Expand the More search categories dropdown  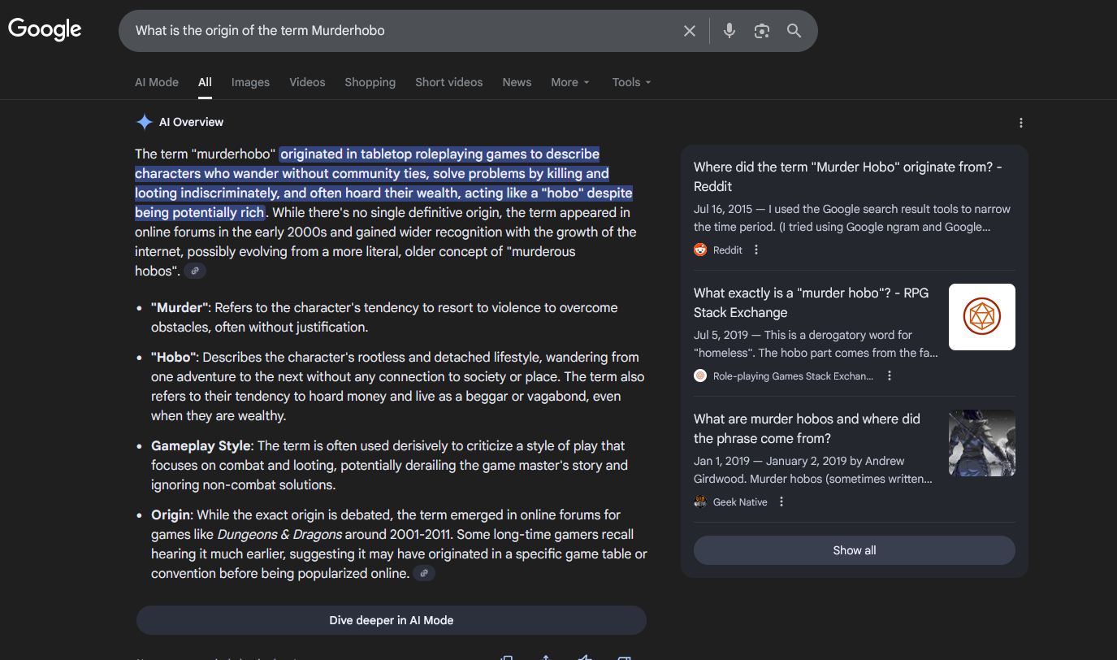(x=570, y=82)
